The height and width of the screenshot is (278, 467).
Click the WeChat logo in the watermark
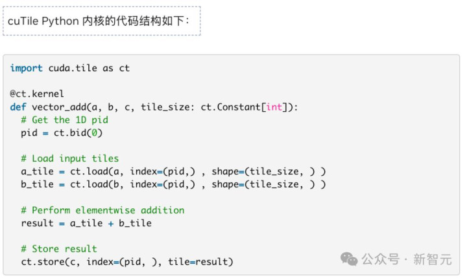pos(349,259)
